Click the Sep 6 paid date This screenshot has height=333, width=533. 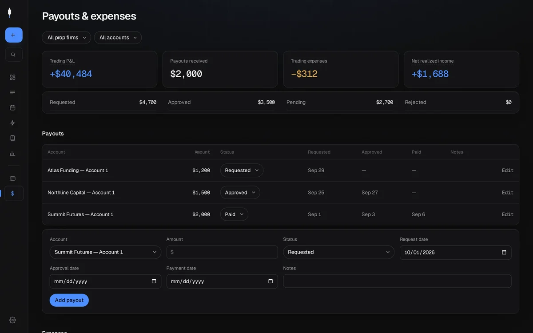pyautogui.click(x=418, y=214)
